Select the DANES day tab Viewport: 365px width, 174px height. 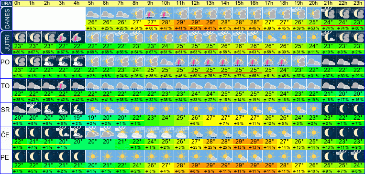click(x=6, y=19)
